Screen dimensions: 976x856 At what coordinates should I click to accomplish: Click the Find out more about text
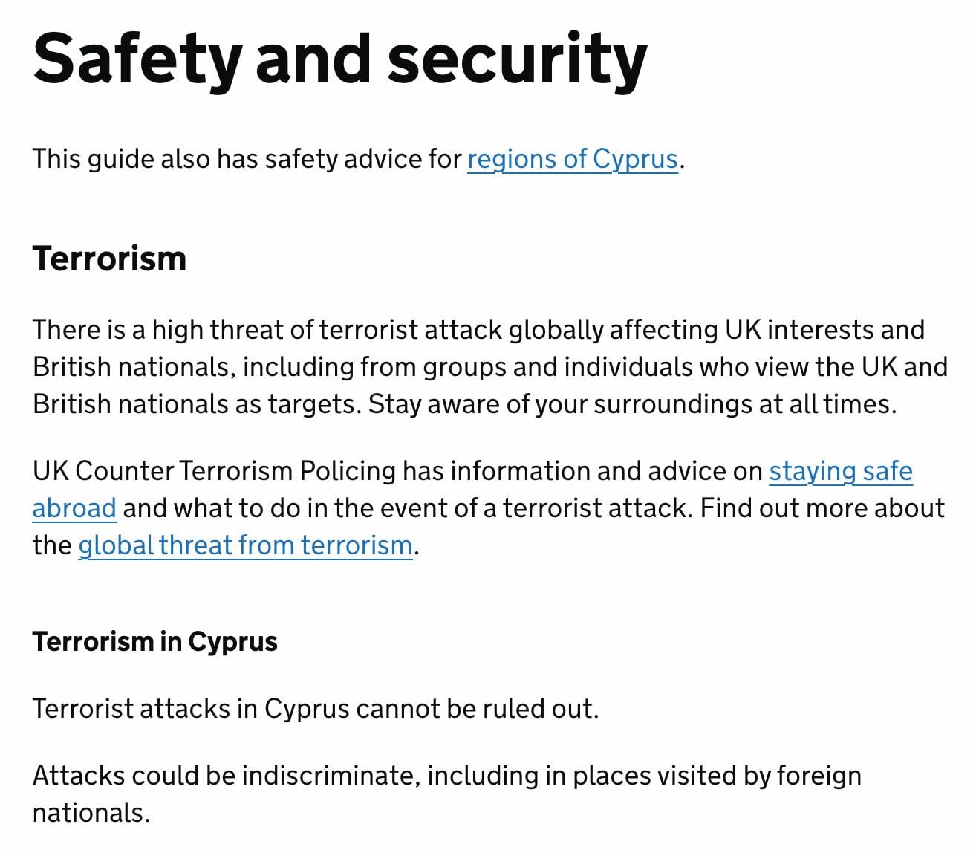click(822, 508)
